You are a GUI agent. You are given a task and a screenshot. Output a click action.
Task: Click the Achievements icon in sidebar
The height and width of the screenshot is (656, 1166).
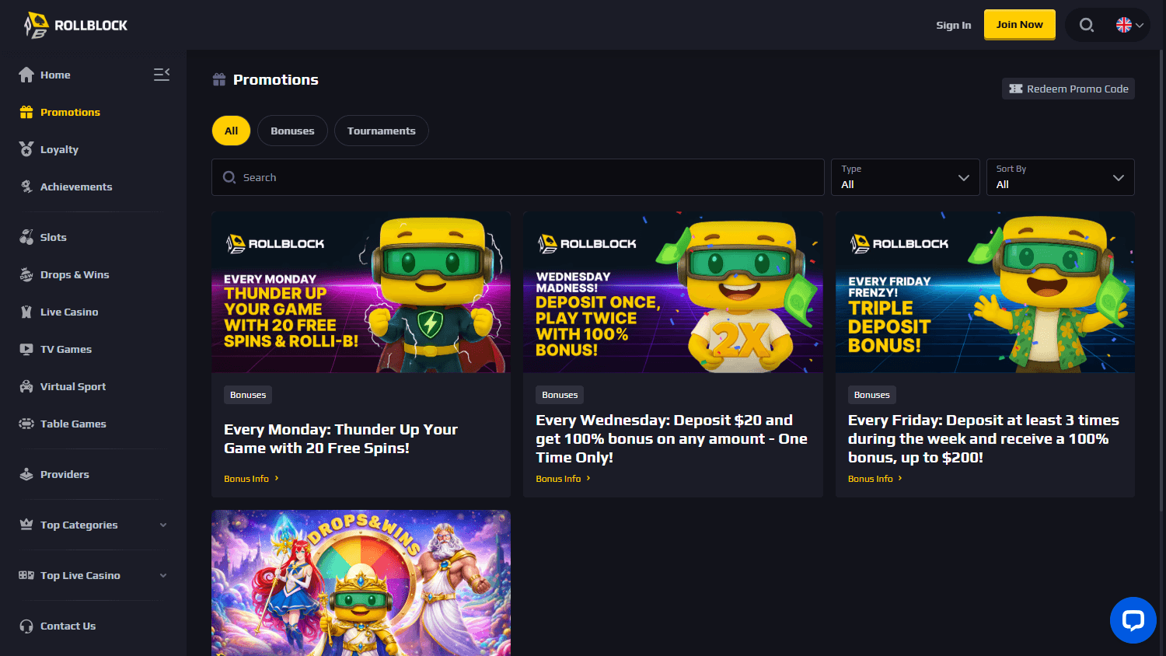point(26,187)
